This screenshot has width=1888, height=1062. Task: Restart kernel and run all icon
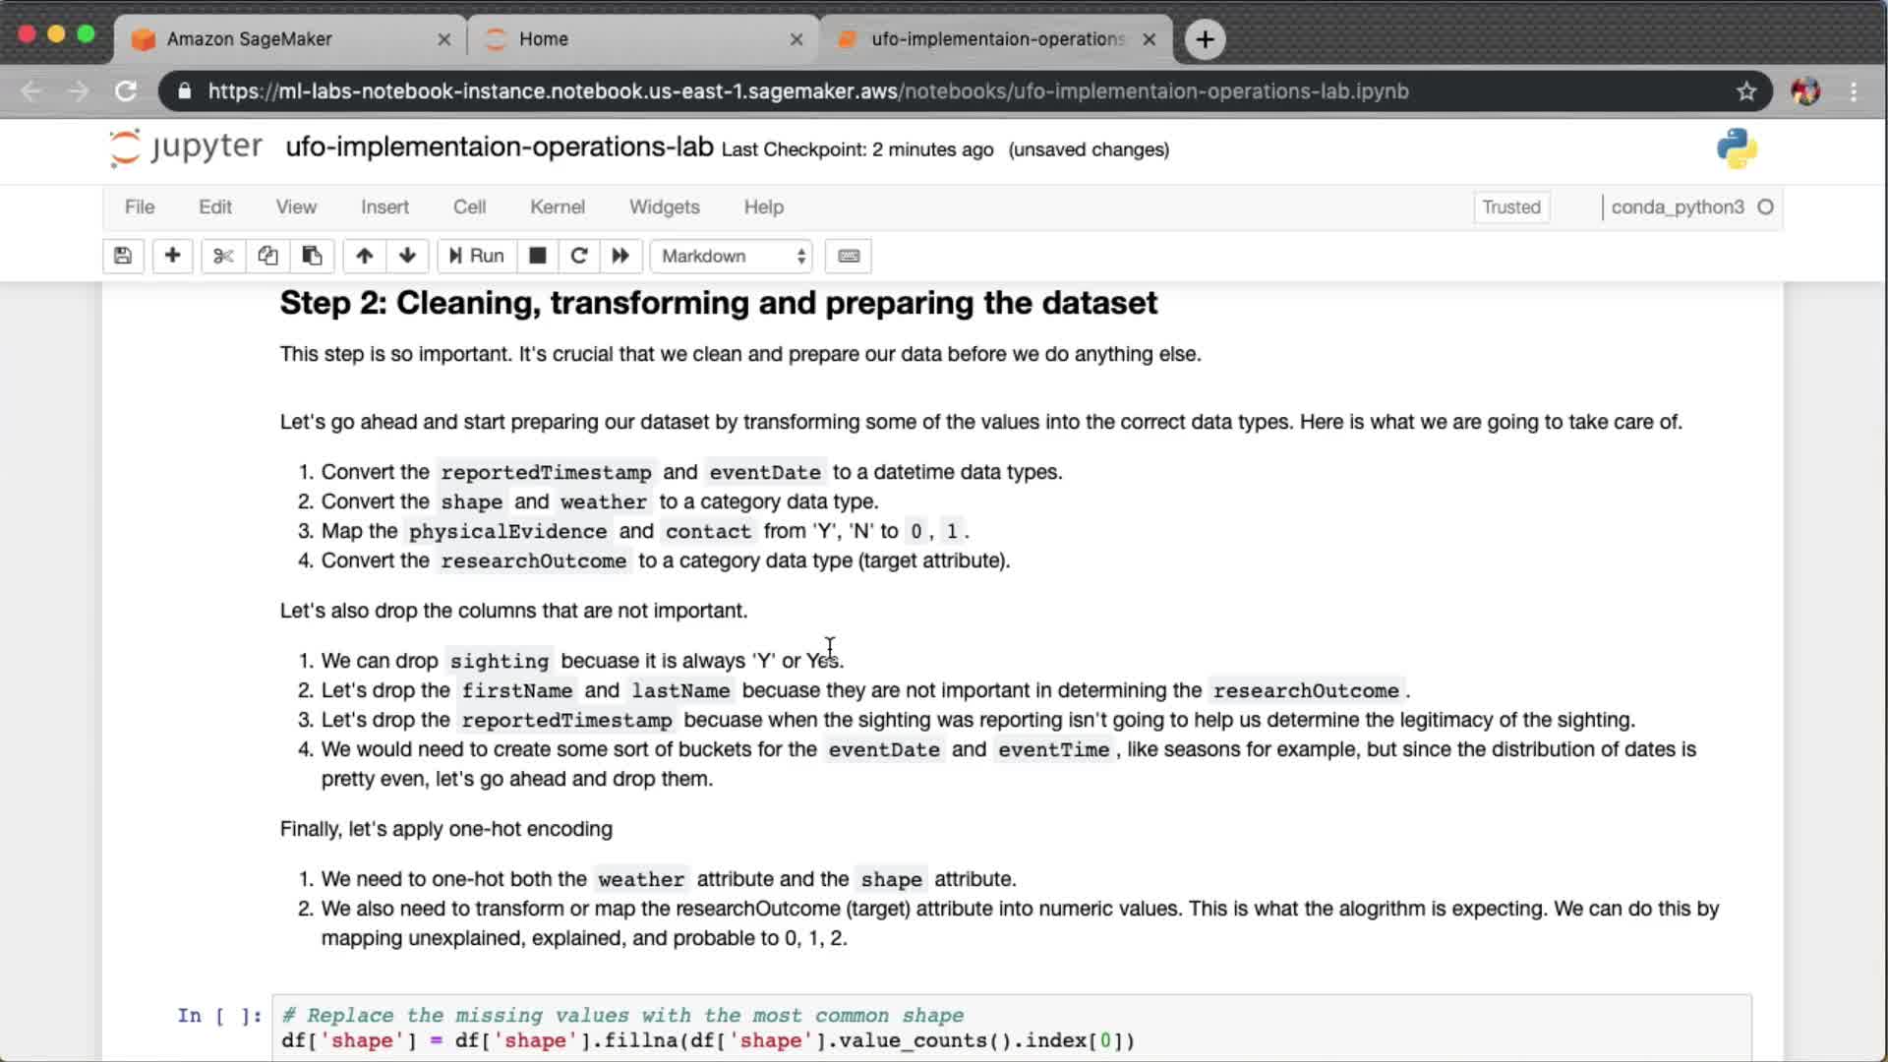tap(620, 256)
